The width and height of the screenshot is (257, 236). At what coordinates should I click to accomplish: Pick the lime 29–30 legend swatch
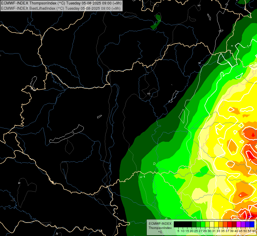pyautogui.click(x=207, y=224)
